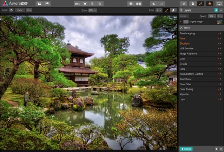Open the Normal blend mode dropdown
The image size is (224, 152).
point(184,16)
